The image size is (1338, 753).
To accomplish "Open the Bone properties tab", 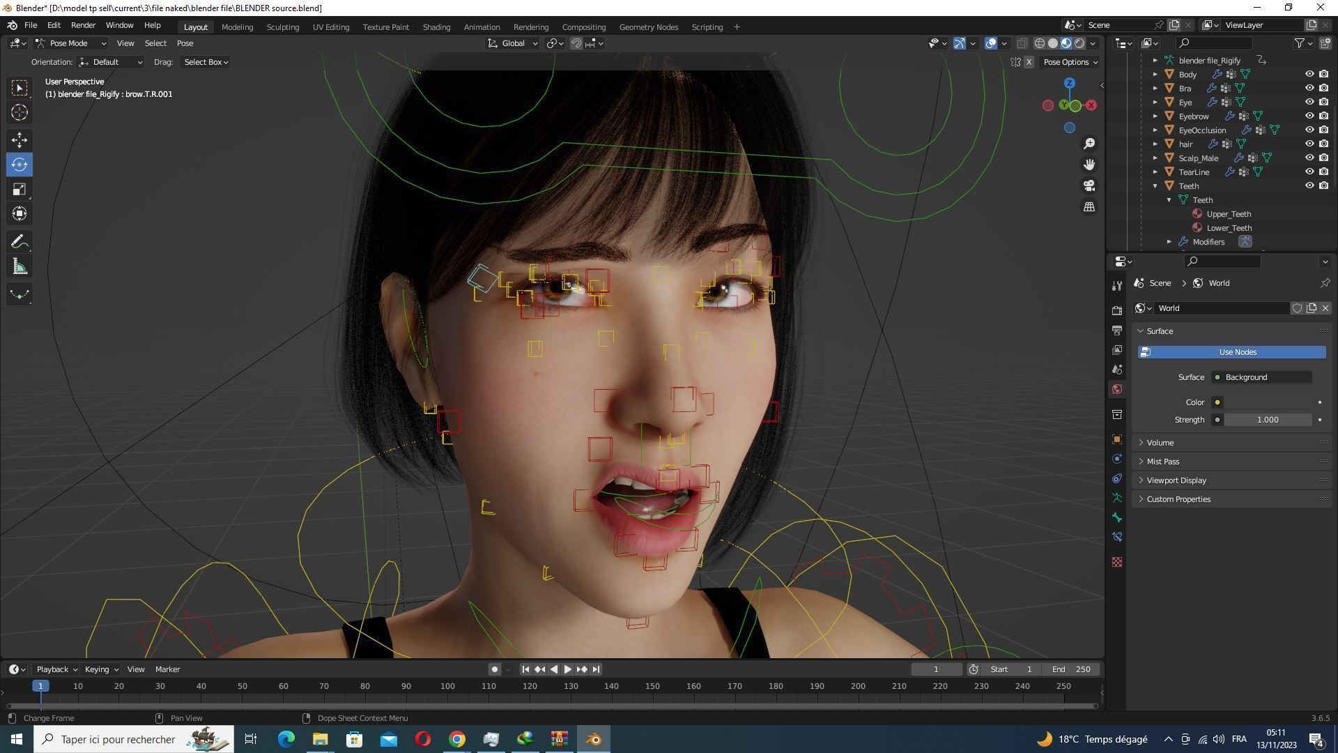I will pos(1117,517).
